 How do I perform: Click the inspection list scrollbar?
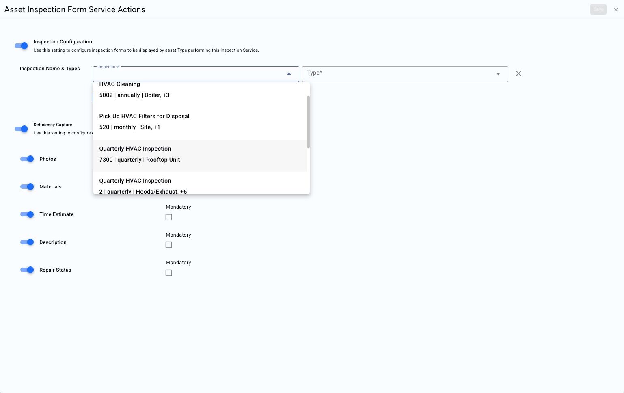(308, 122)
